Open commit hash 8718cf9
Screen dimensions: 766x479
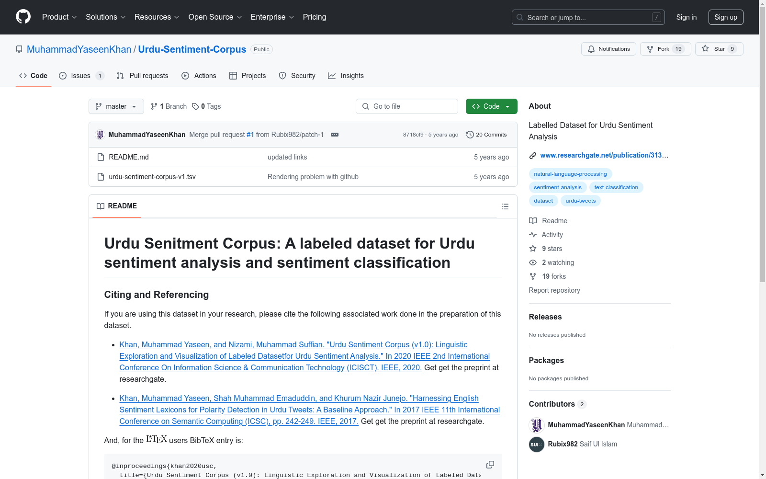click(x=413, y=135)
